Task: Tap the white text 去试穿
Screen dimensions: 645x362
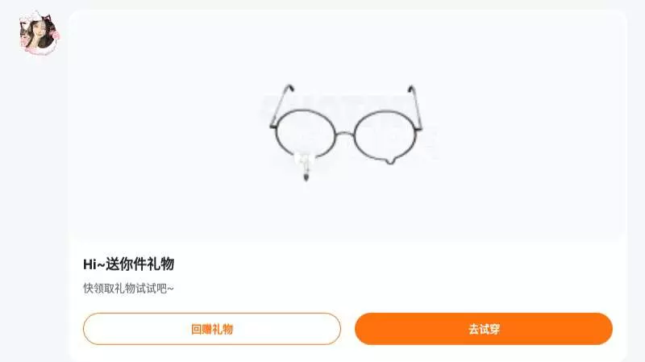Action: point(484,329)
